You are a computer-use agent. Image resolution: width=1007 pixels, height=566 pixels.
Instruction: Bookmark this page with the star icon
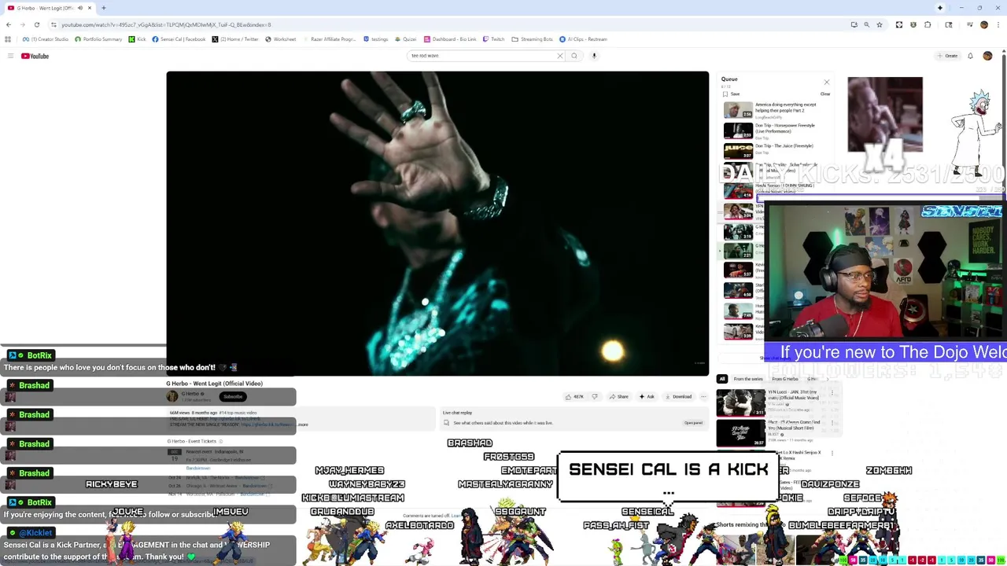(x=880, y=24)
